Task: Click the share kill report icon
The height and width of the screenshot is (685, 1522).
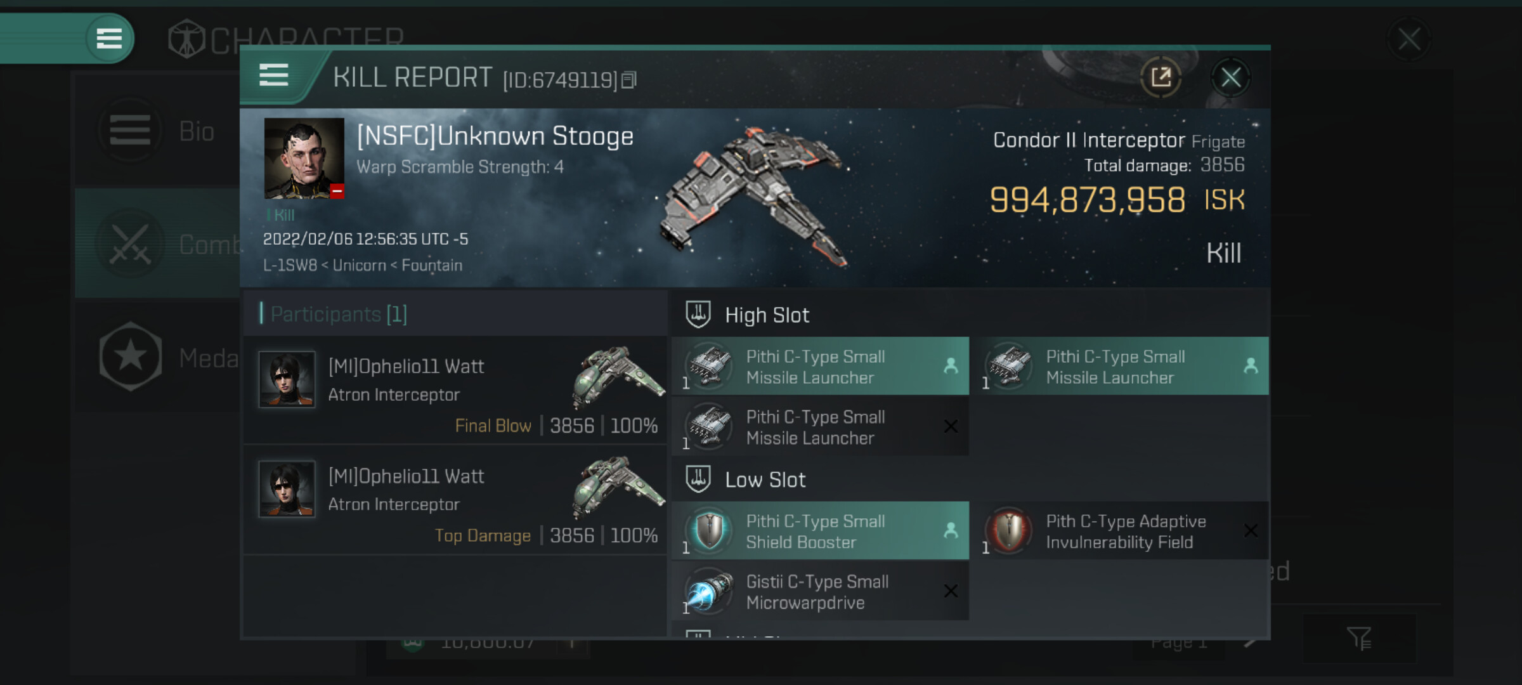Action: pos(1161,78)
